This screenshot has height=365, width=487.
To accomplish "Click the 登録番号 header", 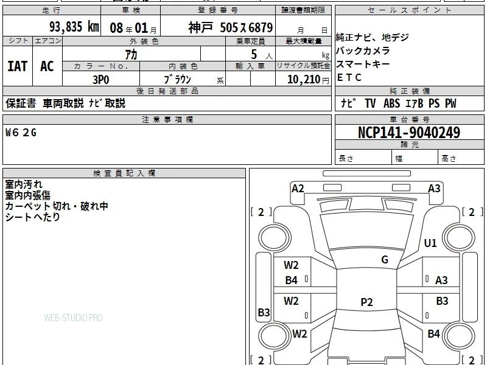I will (x=218, y=10).
